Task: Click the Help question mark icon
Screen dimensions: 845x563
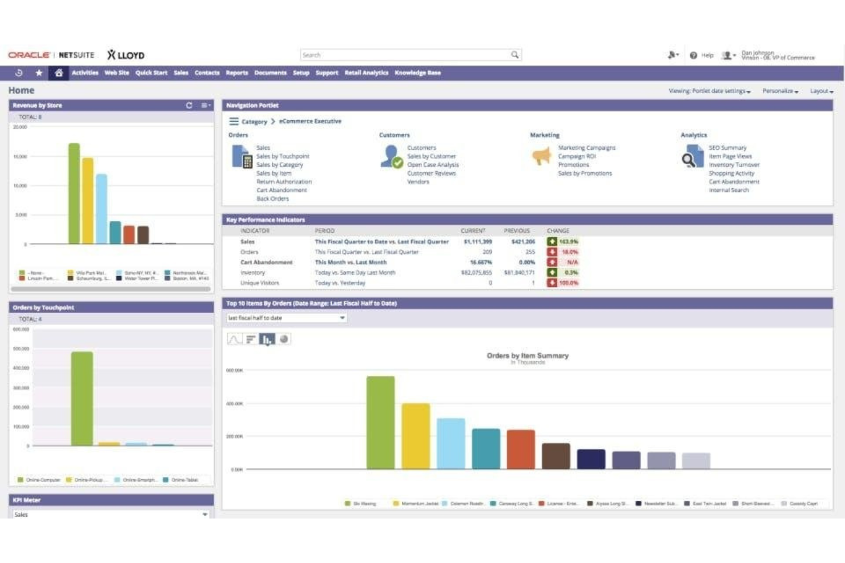Action: click(693, 55)
